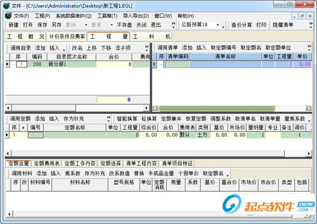Screen dimensions: 317x224
Task: Click the green list scrollbar right arrow
Action: [308, 109]
